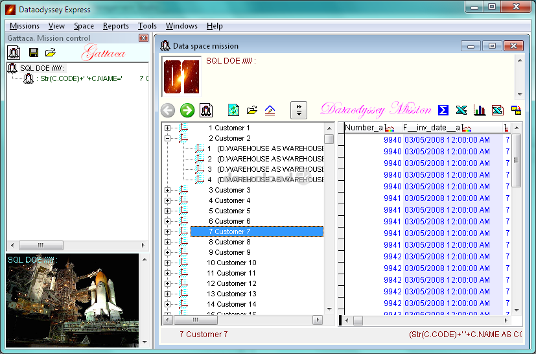Screen dimensions: 536x354
Task: Click the refresh document icon in mission toolbar
Action: click(234, 110)
